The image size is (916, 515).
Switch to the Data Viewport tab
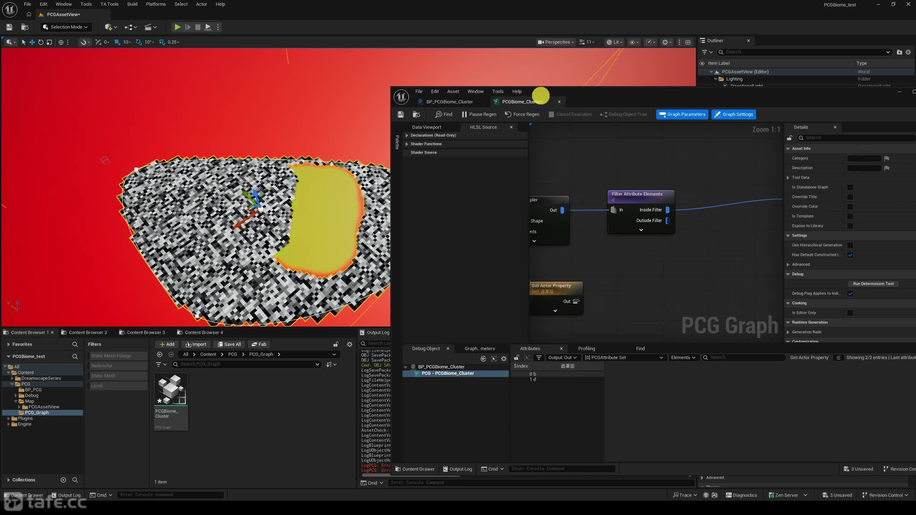(427, 127)
